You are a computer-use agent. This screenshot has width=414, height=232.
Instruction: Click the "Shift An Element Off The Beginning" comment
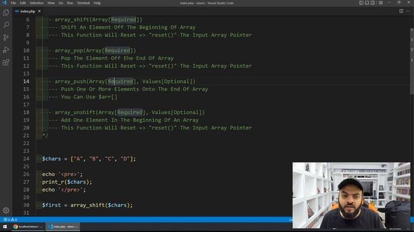(128, 27)
